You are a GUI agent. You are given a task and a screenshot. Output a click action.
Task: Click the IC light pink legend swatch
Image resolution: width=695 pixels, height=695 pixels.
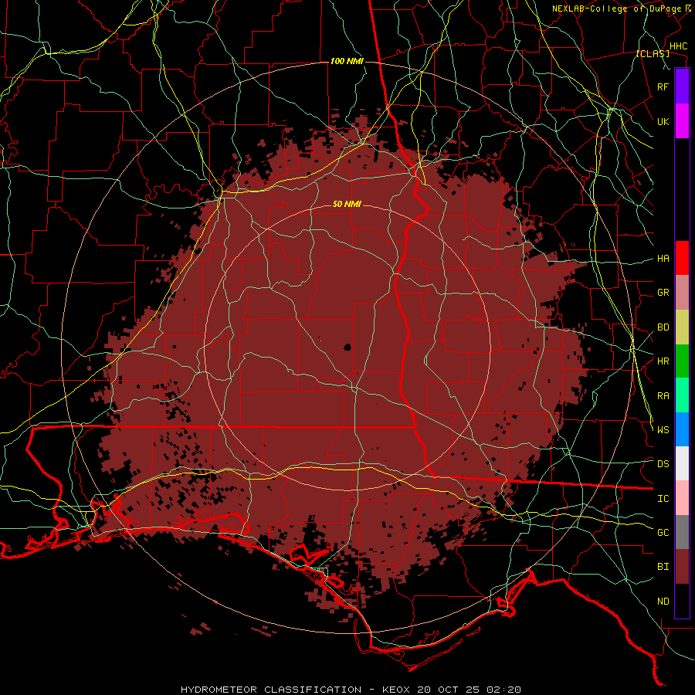[682, 498]
